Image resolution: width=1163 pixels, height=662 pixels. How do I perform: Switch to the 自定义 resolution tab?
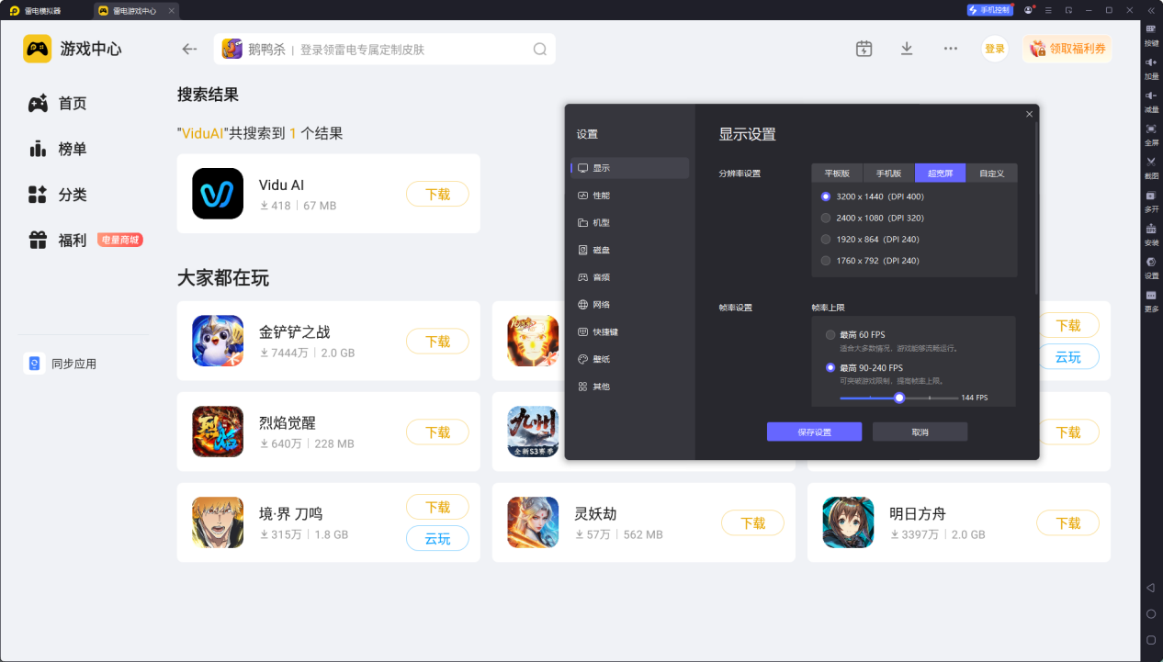(991, 173)
